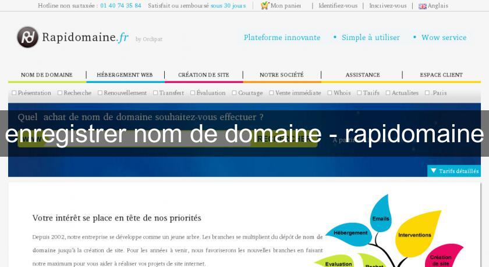This screenshot has height=267, width=489.
Task: Click the Identifiez-vous login link
Action: click(x=338, y=6)
